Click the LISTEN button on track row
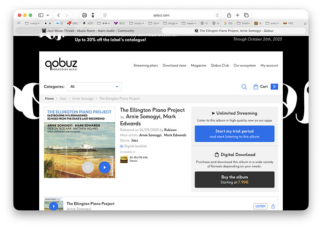The image size is (322, 228). point(260,206)
